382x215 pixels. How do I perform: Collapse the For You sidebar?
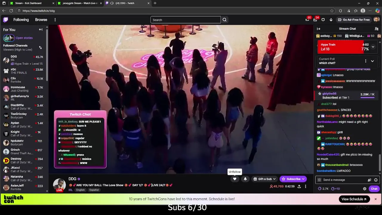click(x=41, y=30)
